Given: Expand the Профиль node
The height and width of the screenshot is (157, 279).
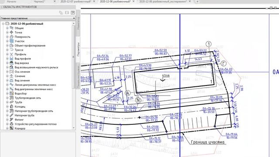Looking at the screenshot, I should 7,54.
